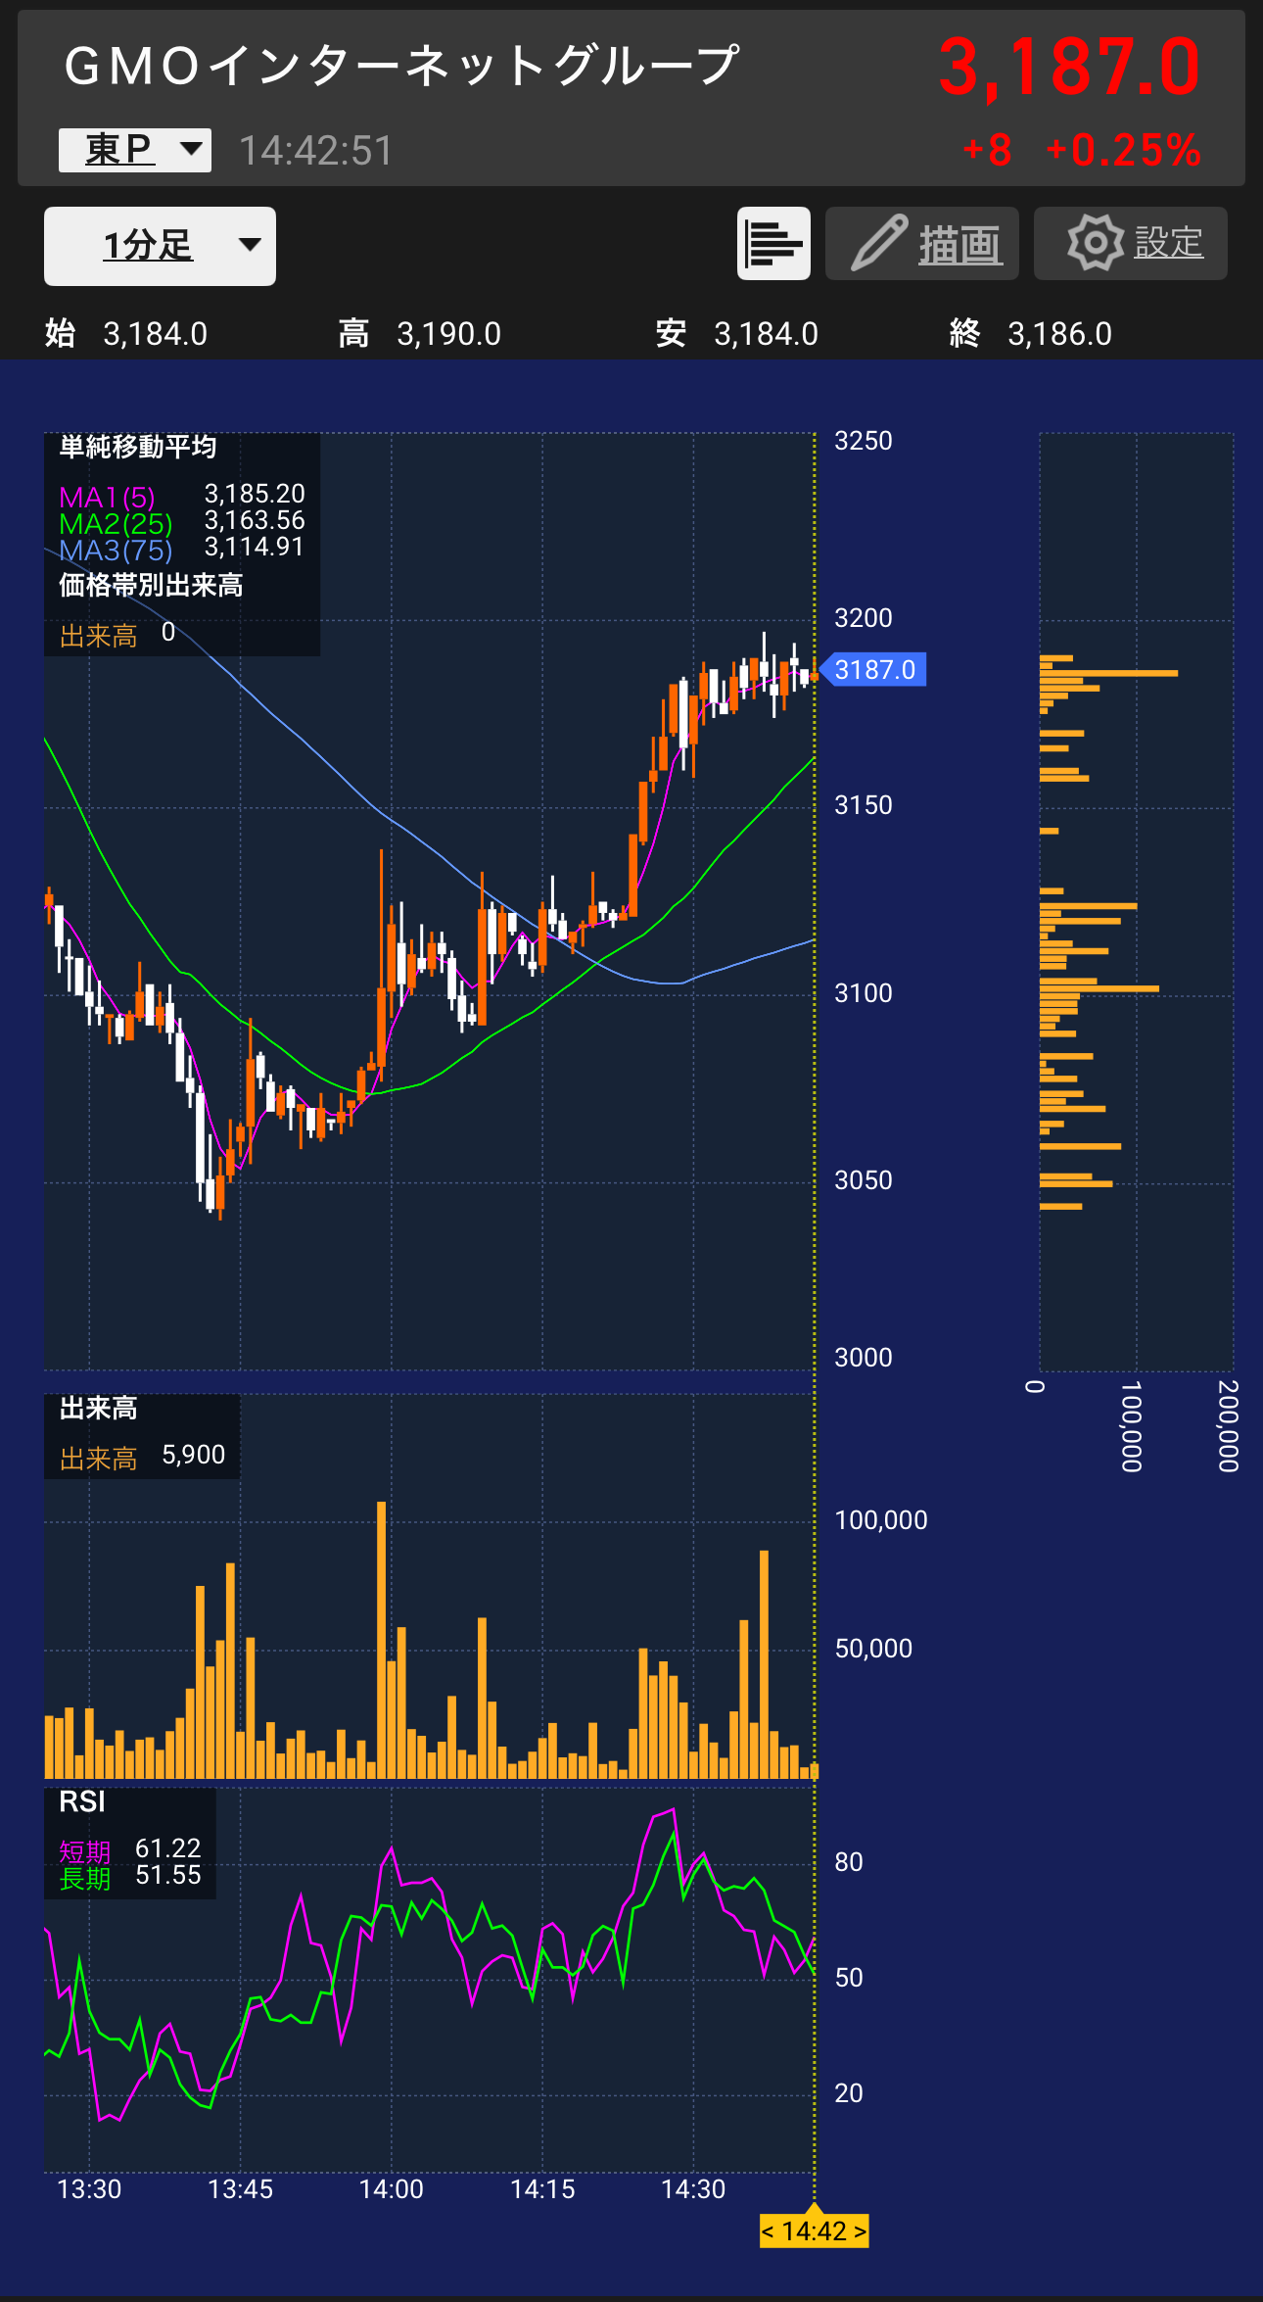Click the 14:42 time cursor marker
Screen dimensions: 1263x2302
pyautogui.click(x=815, y=2230)
